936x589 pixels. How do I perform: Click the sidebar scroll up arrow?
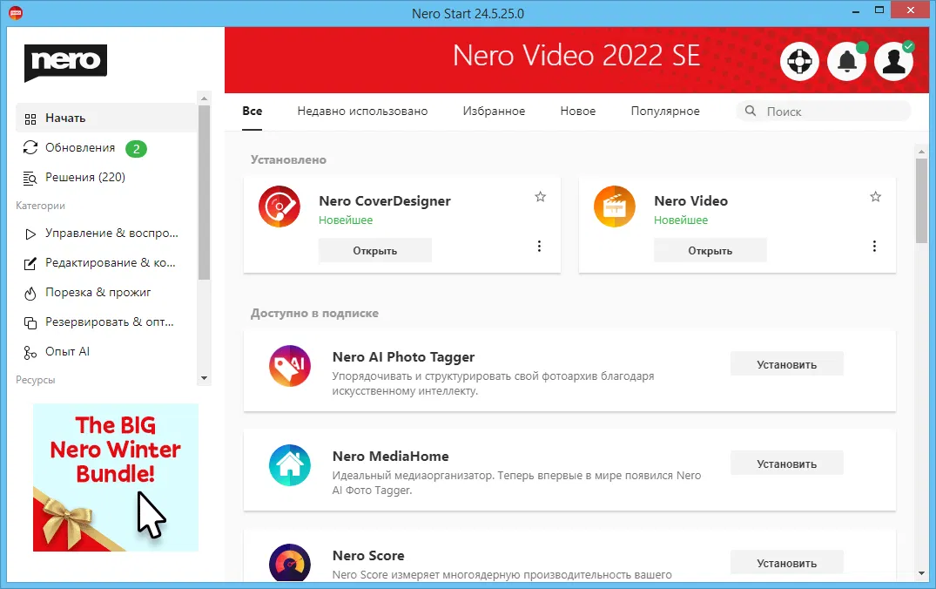(x=204, y=98)
